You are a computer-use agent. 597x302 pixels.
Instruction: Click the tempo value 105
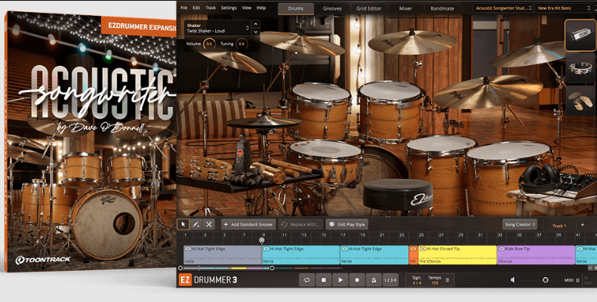435,283
